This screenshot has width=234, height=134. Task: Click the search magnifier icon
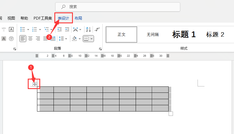pos(63,7)
